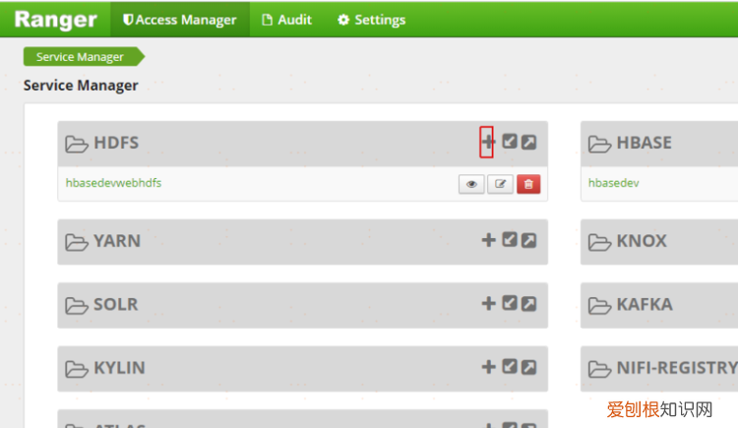Add a new HDFS service
This screenshot has height=428, width=738.
coord(488,142)
